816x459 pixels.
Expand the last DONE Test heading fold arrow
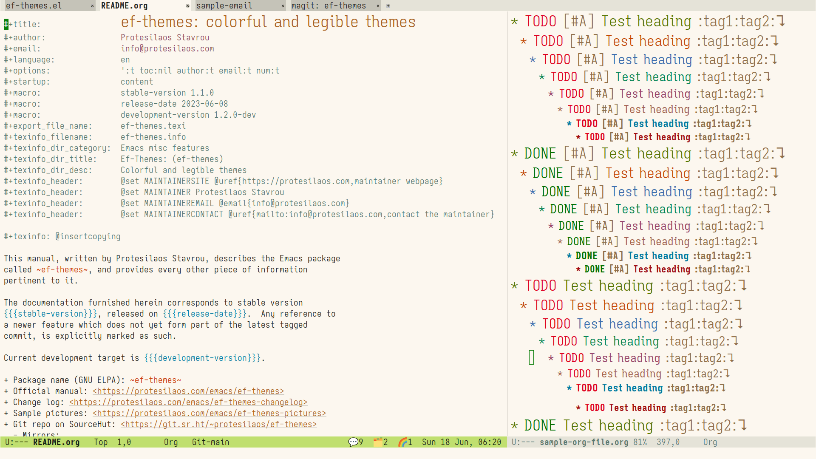(x=742, y=425)
